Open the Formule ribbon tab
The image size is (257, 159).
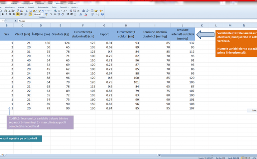tap(40, 3)
